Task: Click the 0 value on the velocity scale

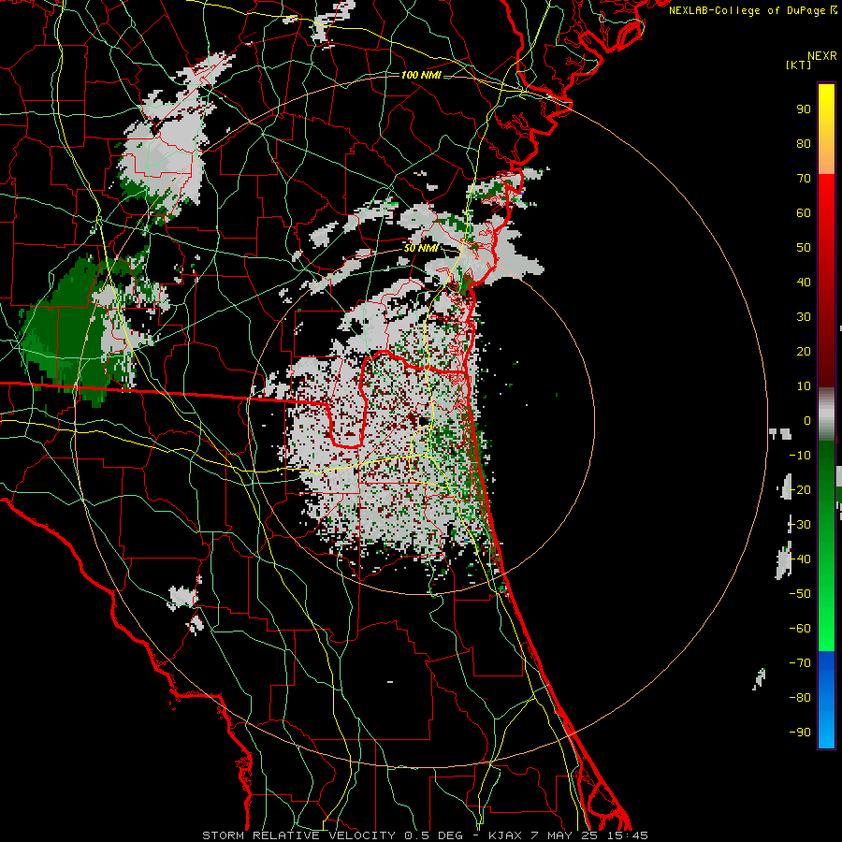Action: point(807,421)
